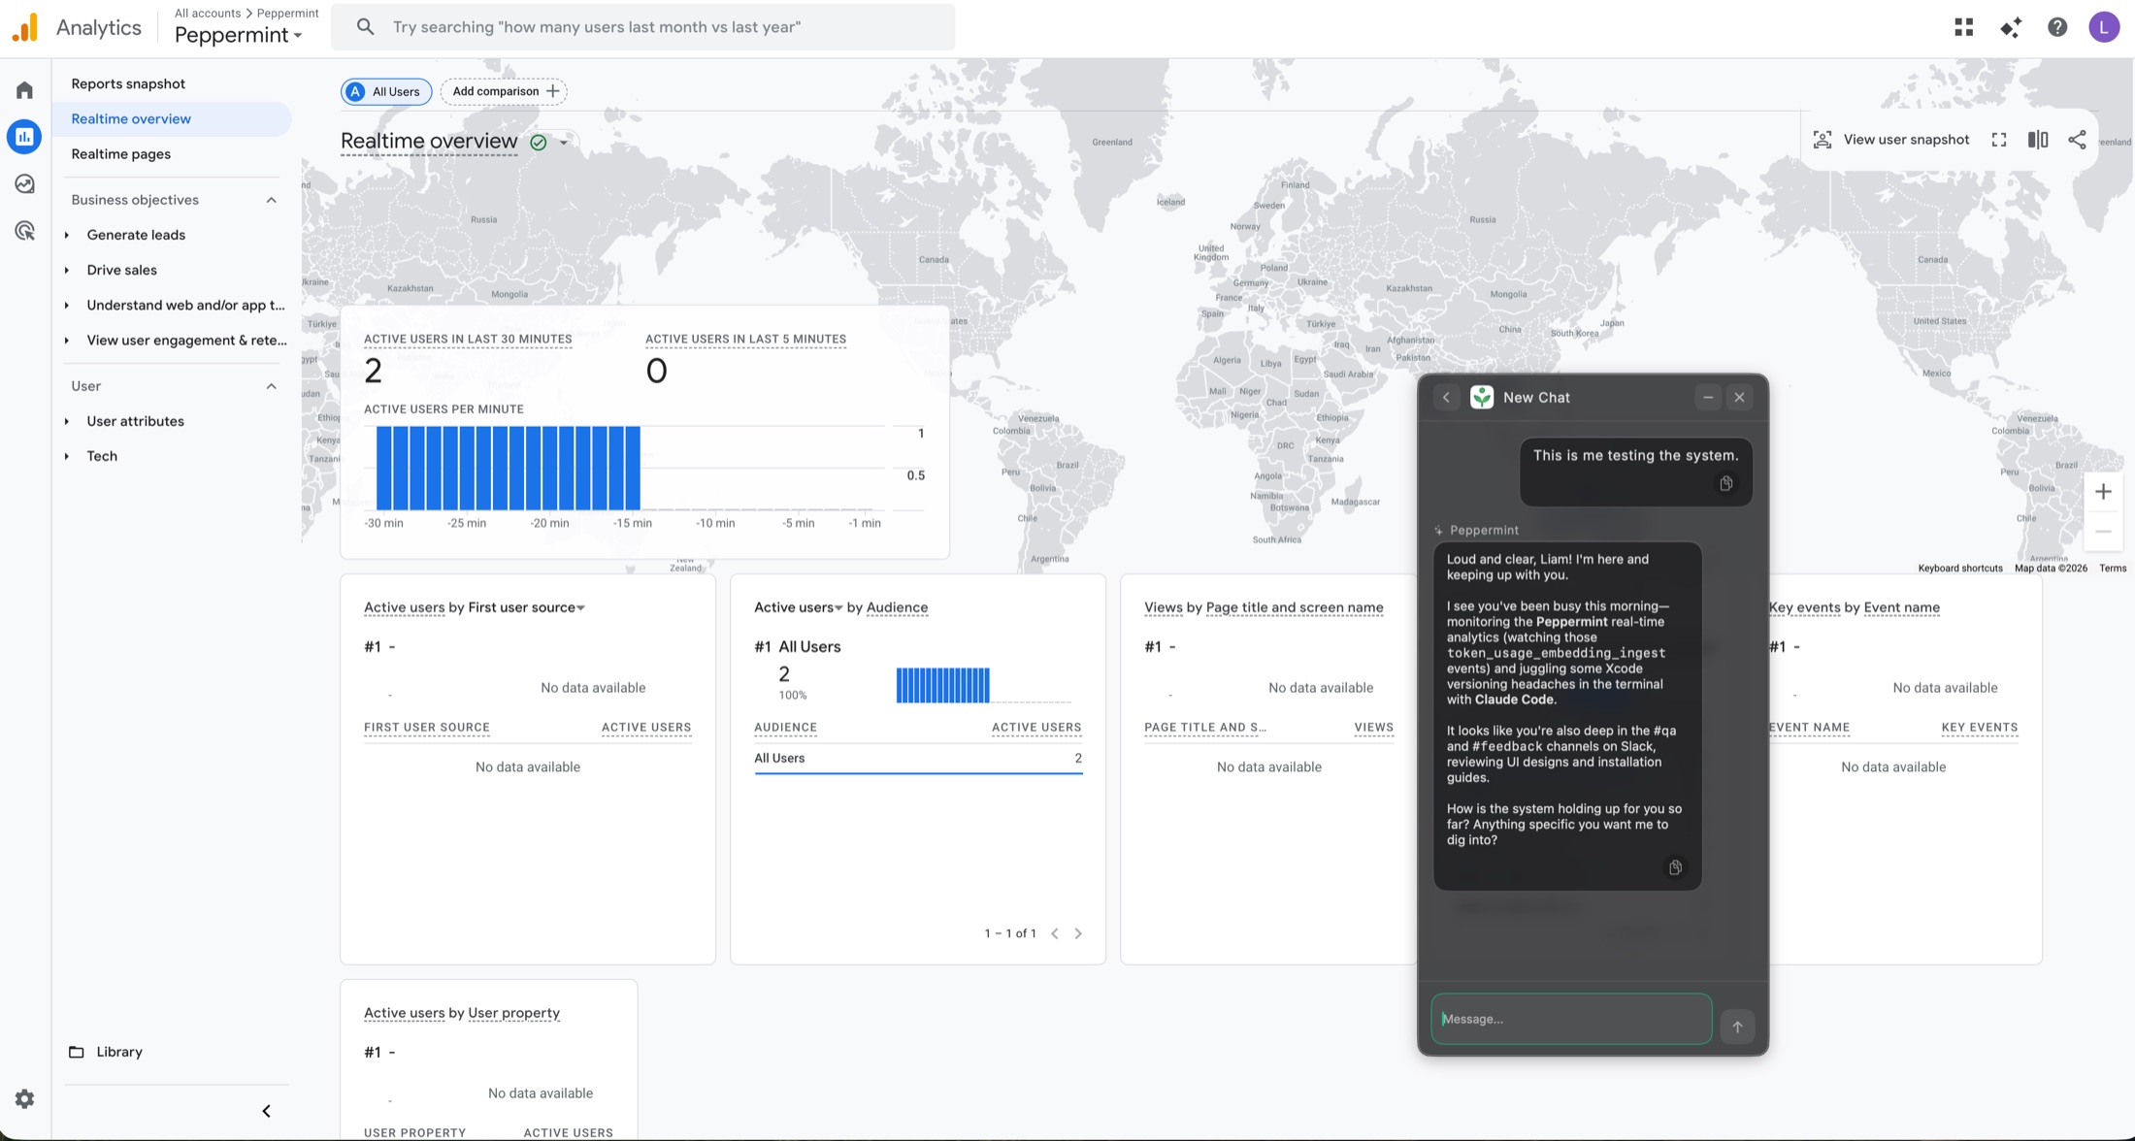Screen dimensions: 2135x1141
Task: Enter fullscreen mode for the realtime report
Action: coord(1998,139)
